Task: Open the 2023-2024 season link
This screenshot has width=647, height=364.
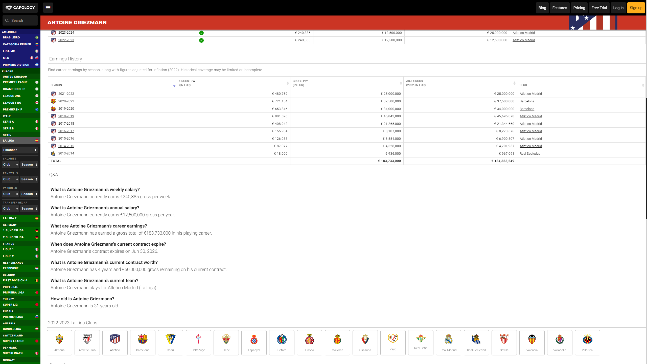Action: pyautogui.click(x=66, y=33)
